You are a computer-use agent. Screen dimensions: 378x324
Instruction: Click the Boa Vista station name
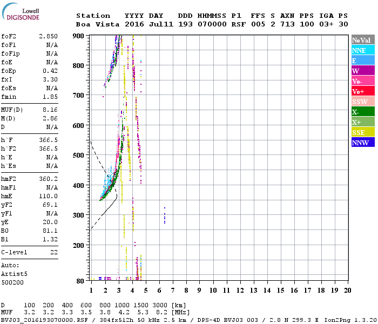[x=98, y=24]
